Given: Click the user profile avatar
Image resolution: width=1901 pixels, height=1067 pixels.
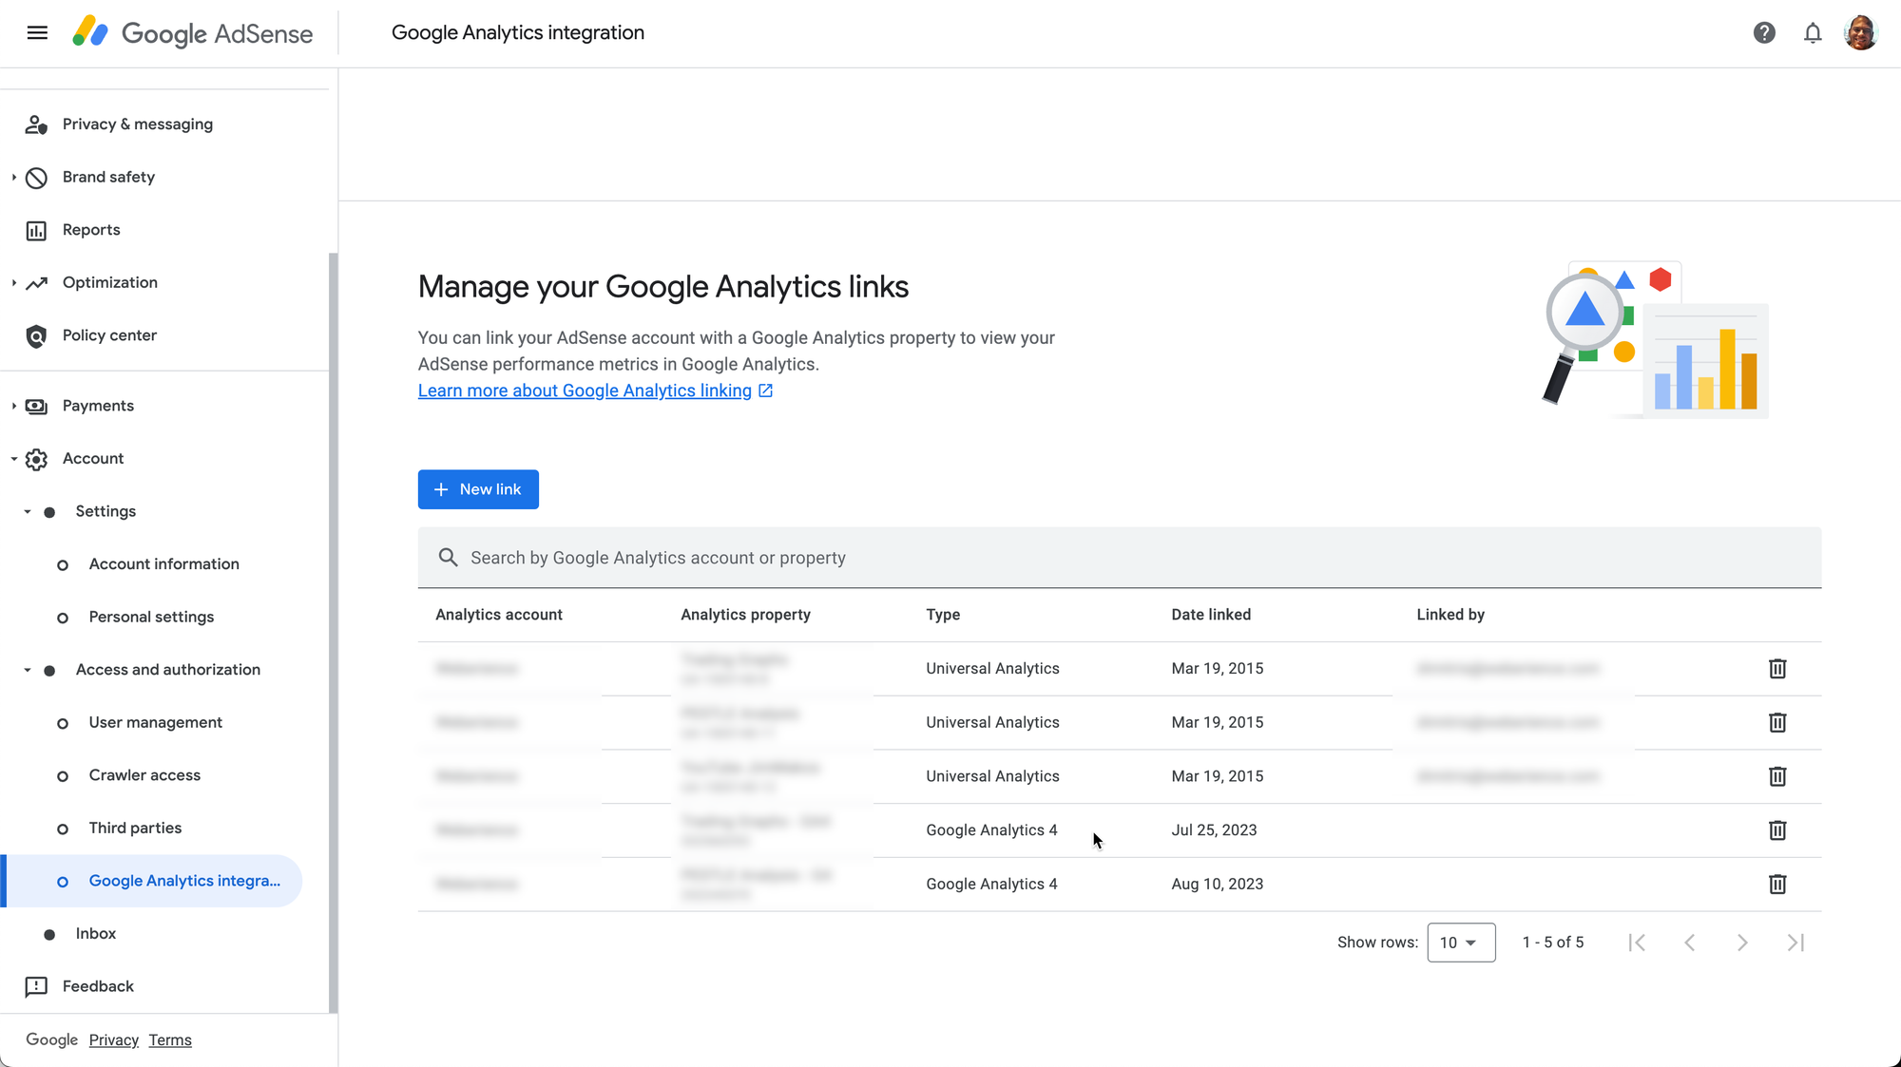Looking at the screenshot, I should tap(1860, 33).
